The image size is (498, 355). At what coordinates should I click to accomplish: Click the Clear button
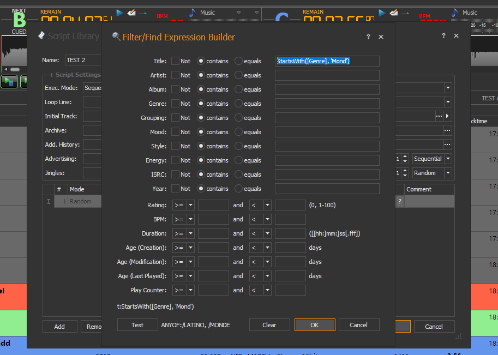point(269,325)
